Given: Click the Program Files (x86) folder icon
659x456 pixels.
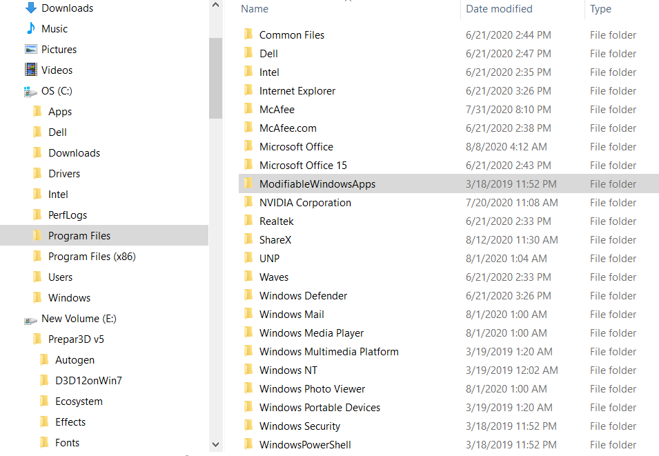Looking at the screenshot, I should [37, 257].
